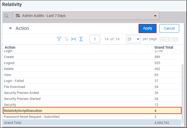187x128 pixels.
Task: Go to the first page
Action: click(x=162, y=39)
